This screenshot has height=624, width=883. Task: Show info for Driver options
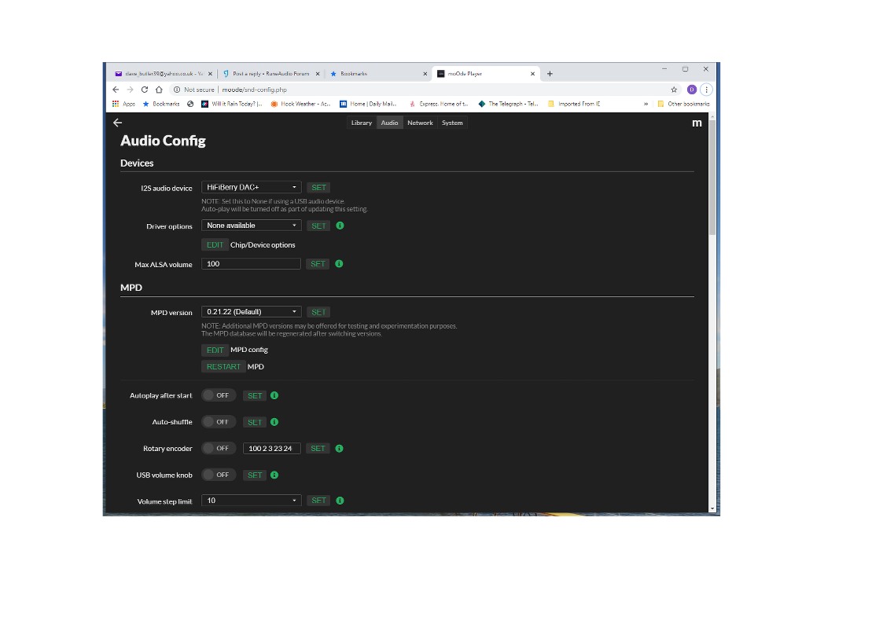340,226
